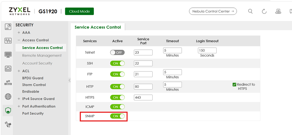292x135 pixels.
Task: Open the globe networking sidebar icon
Action: (x=8, y=96)
